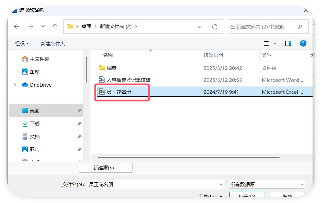Open the 组织 menu
Screen dimensions: 321x203
tap(22, 43)
